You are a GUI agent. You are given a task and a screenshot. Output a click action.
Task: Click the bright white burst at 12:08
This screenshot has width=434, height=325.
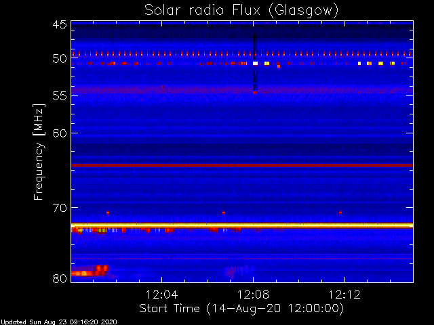[x=255, y=64]
